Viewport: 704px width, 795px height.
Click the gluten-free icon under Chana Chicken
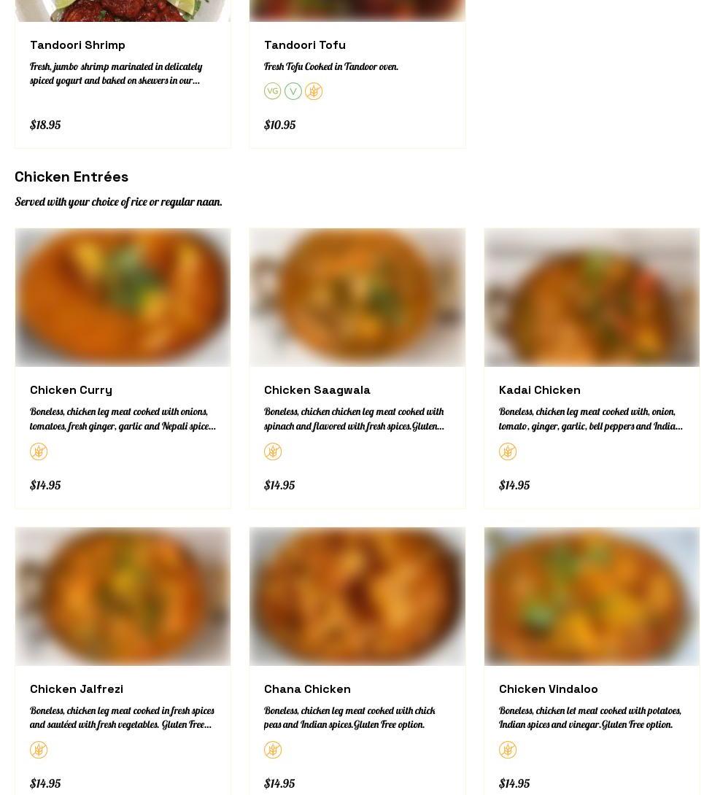pyautogui.click(x=273, y=750)
